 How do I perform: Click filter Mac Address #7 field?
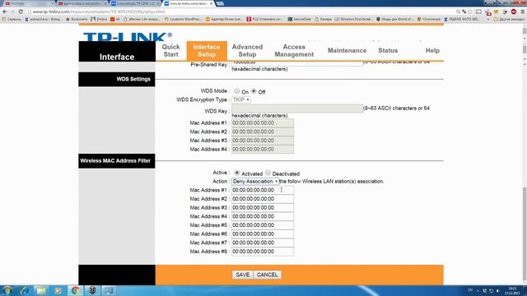point(263,243)
